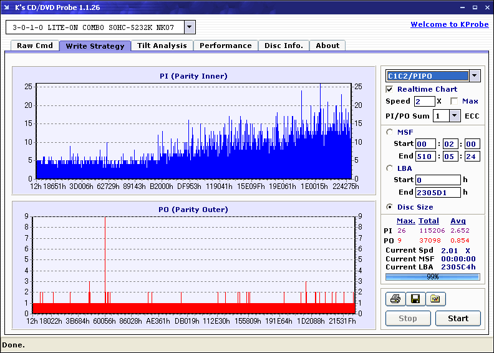Select the LBA radio button
Image resolution: width=494 pixels, height=353 pixels.
[x=390, y=168]
